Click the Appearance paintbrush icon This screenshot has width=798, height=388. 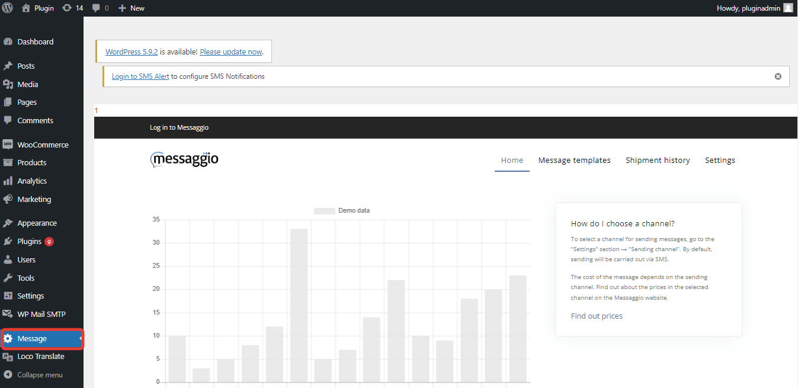tap(8, 223)
